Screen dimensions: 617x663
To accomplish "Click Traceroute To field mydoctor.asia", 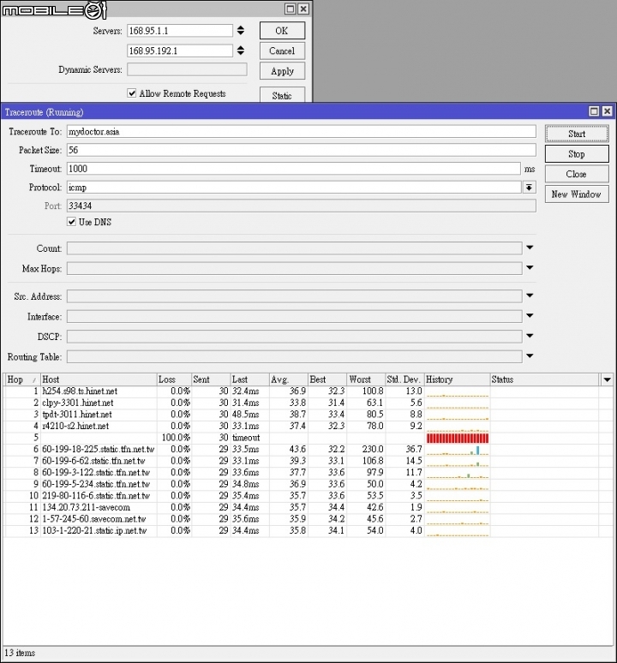I will [x=301, y=132].
